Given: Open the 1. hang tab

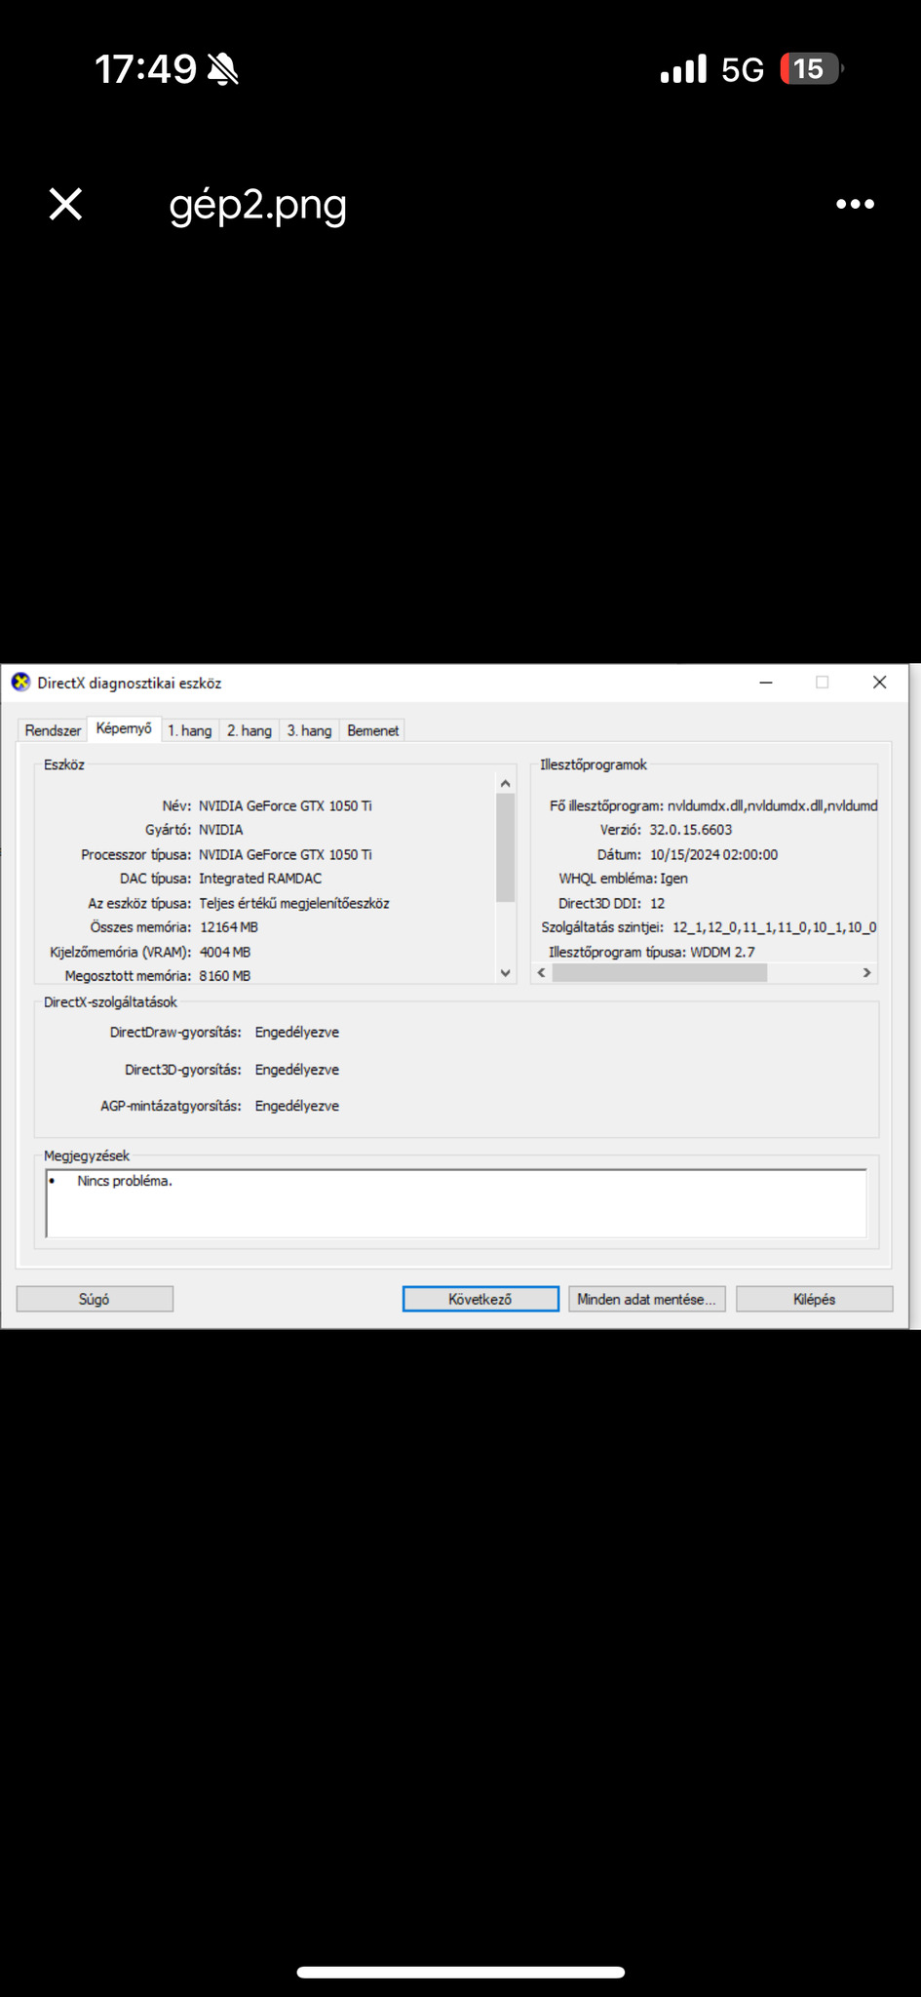Looking at the screenshot, I should coord(189,730).
